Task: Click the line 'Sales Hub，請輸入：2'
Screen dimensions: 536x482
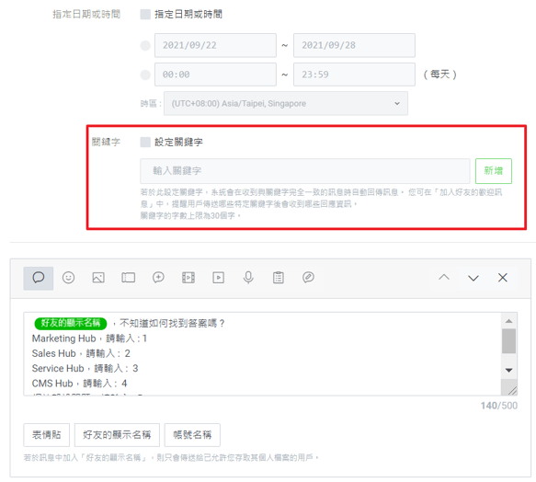Action: [x=81, y=353]
